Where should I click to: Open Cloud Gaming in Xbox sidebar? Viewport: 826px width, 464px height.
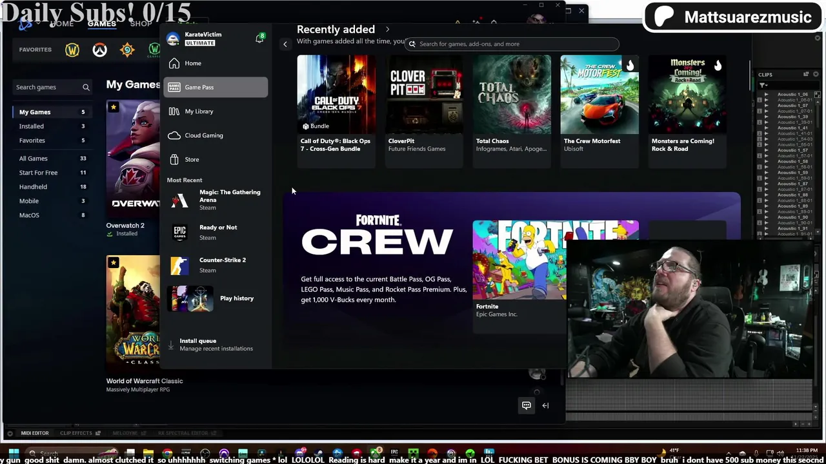point(216,135)
